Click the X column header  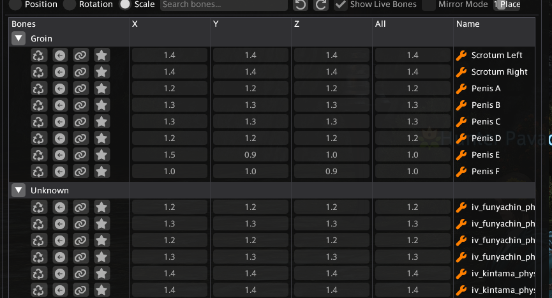tap(135, 24)
